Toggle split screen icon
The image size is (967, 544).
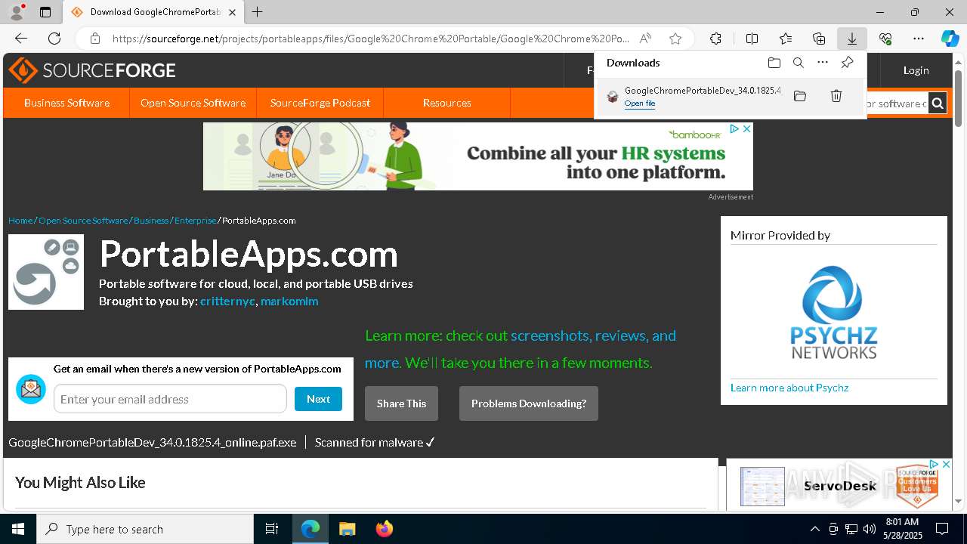(x=752, y=39)
